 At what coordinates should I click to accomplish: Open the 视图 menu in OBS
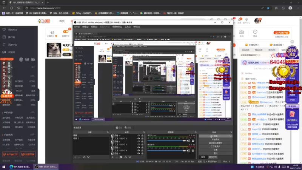pyautogui.click(x=94, y=27)
